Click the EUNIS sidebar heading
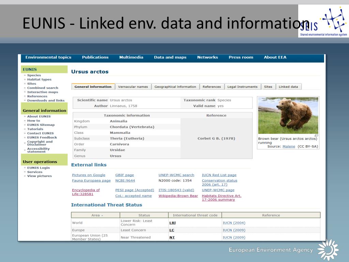 [x=44, y=69]
